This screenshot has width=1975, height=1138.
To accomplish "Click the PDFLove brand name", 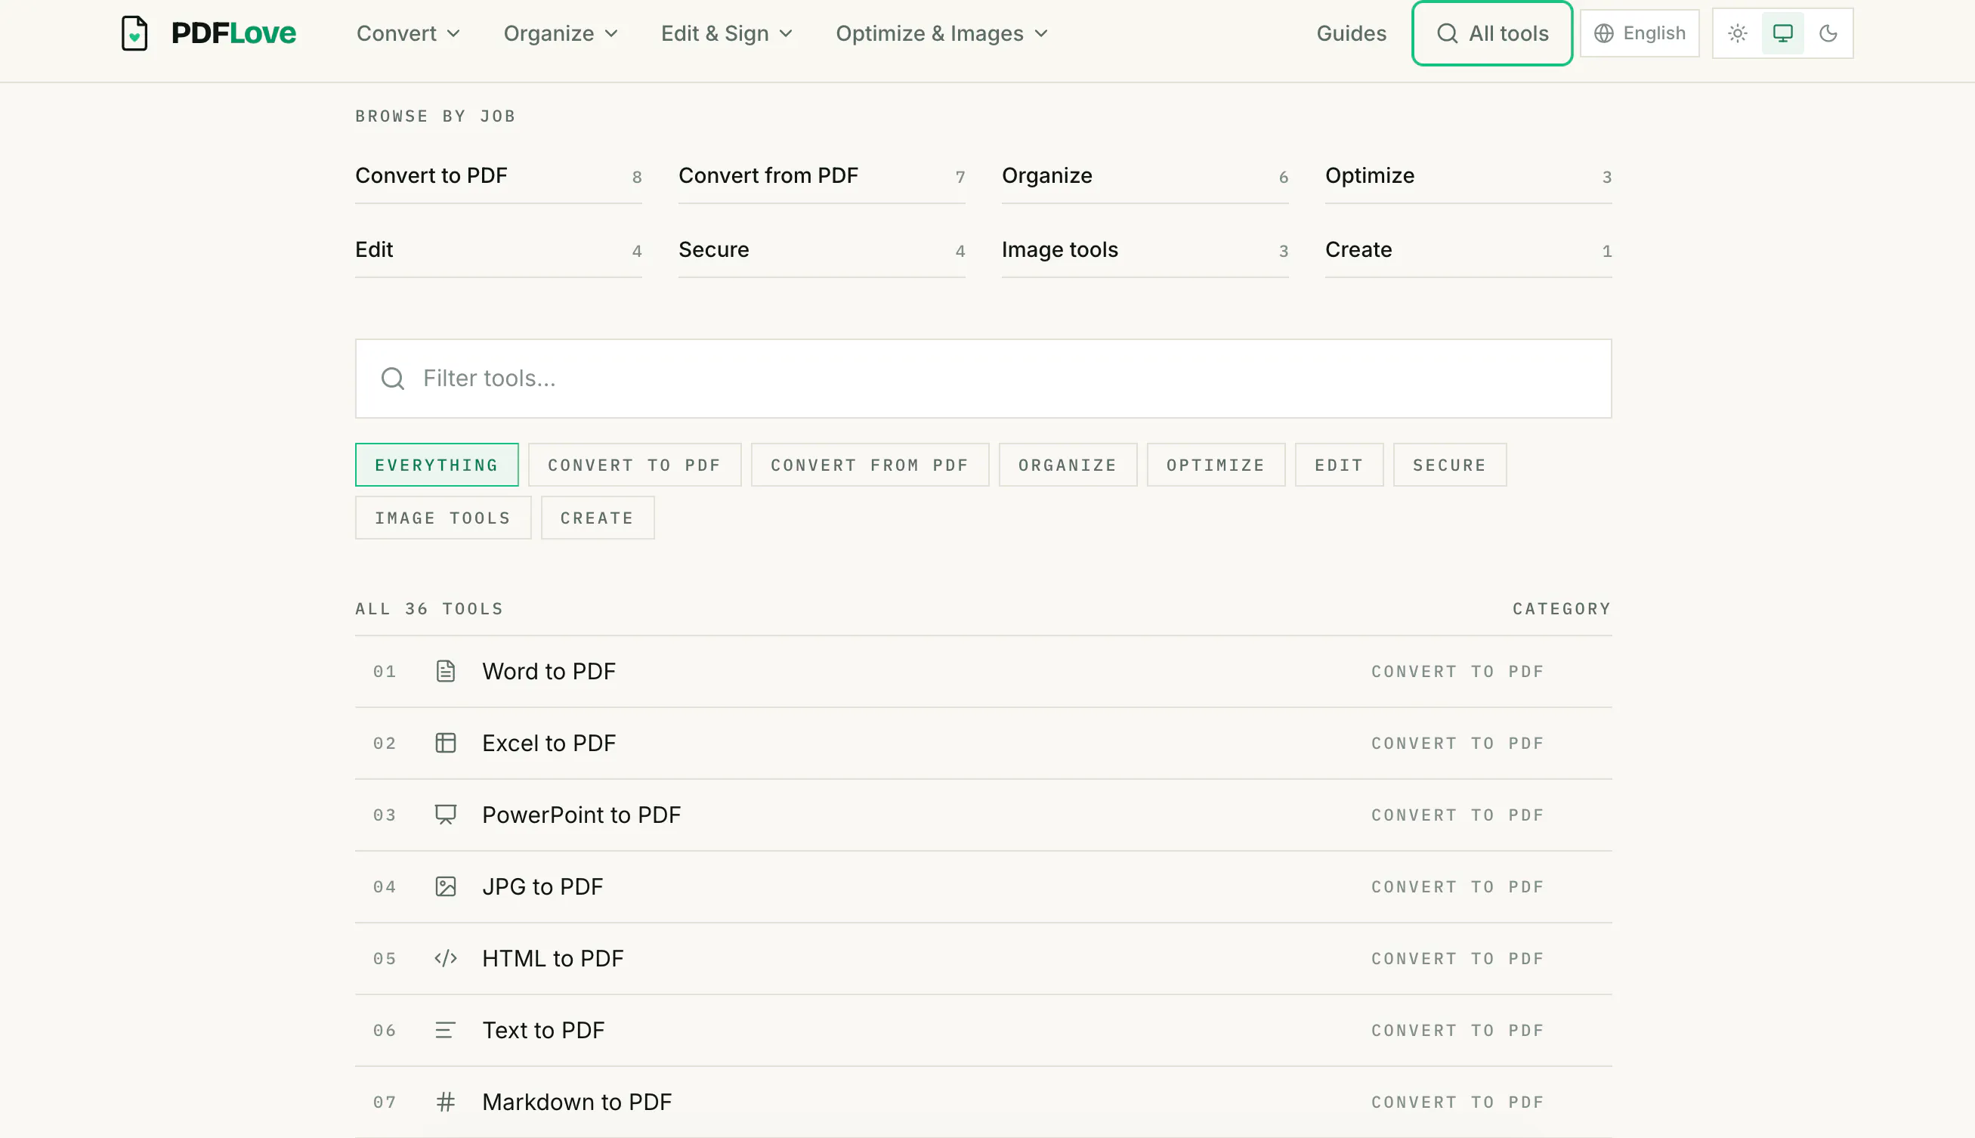I will click(233, 33).
